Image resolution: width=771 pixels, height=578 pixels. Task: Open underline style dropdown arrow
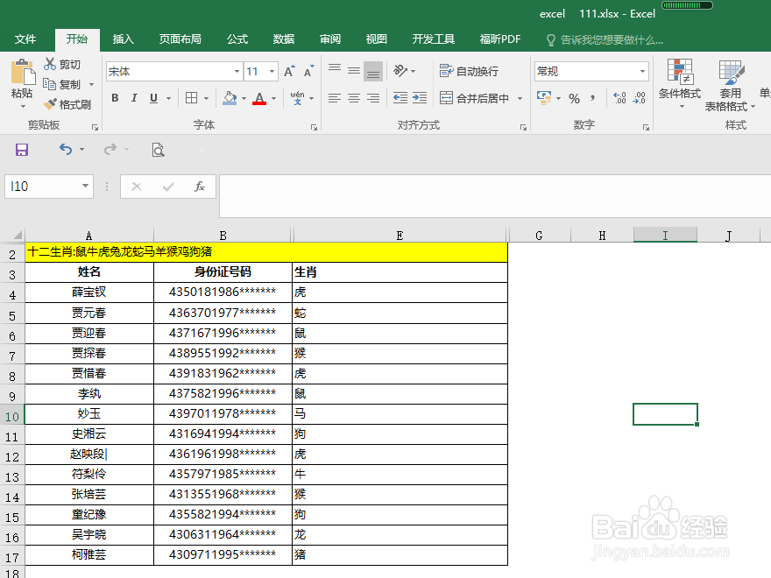point(168,98)
